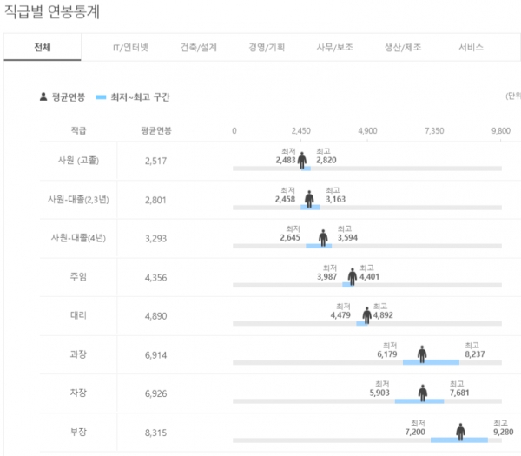Screen dimensions: 521x456
Task: Open the 사무/보조 tab
Action: click(x=334, y=48)
